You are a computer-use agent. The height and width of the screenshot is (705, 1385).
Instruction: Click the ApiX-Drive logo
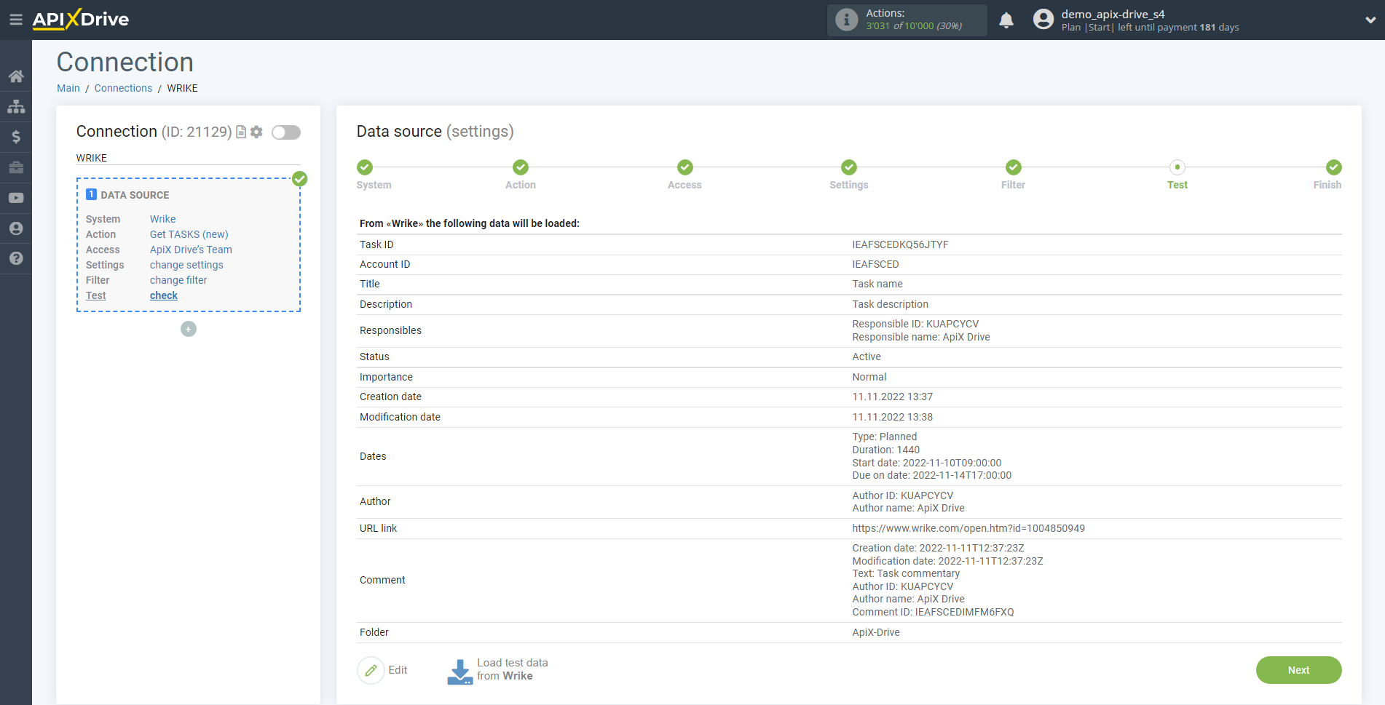[x=81, y=20]
